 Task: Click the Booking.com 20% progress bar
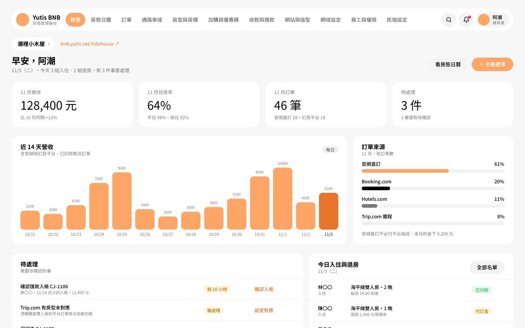433,188
